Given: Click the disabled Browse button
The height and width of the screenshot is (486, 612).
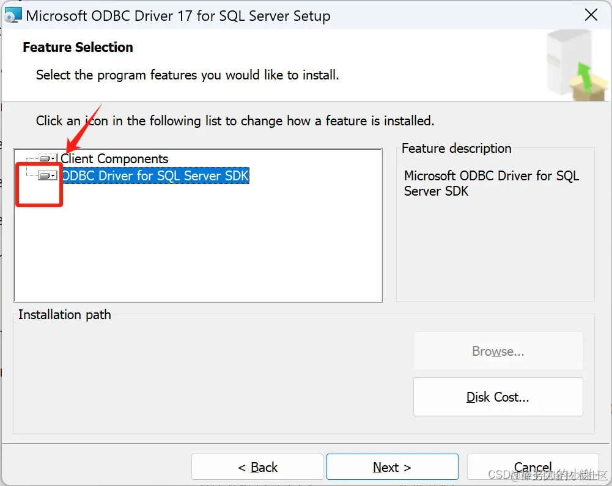Looking at the screenshot, I should point(498,351).
